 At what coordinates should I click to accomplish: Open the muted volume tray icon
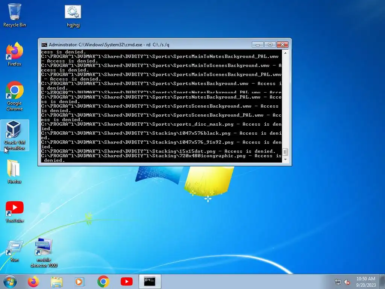click(347, 282)
